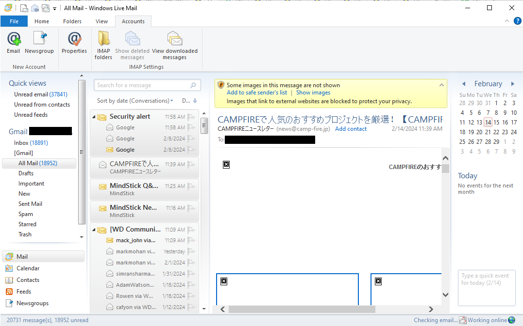This screenshot has height=326, width=523.
Task: Open Unread email quick view
Action: point(41,94)
